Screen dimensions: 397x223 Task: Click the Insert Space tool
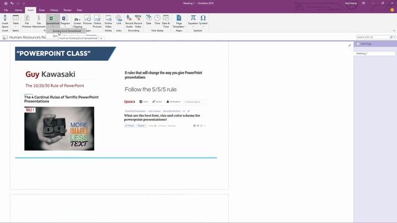click(x=5, y=21)
